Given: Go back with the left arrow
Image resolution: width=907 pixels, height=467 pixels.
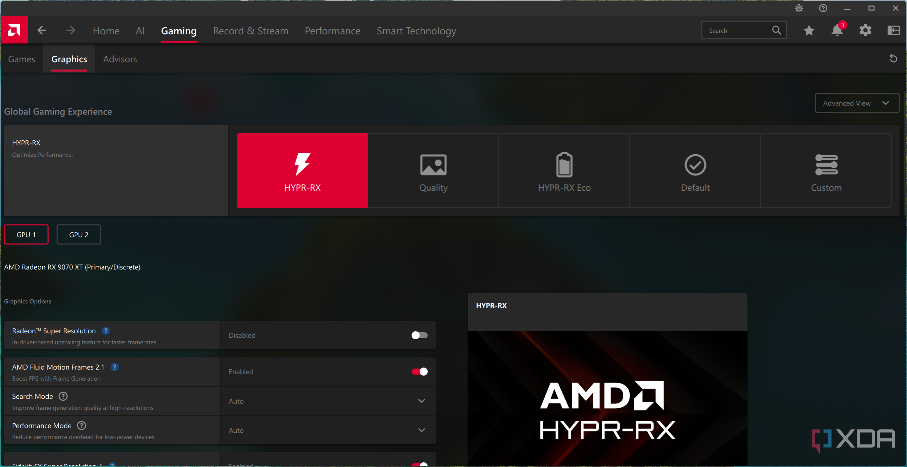Looking at the screenshot, I should coord(42,30).
